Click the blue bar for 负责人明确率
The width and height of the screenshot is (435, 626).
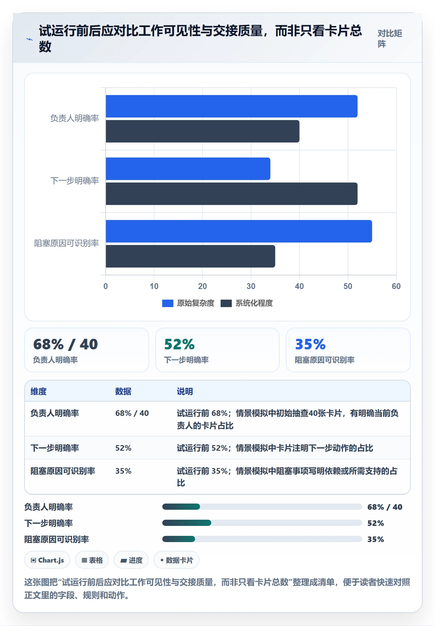pyautogui.click(x=231, y=106)
